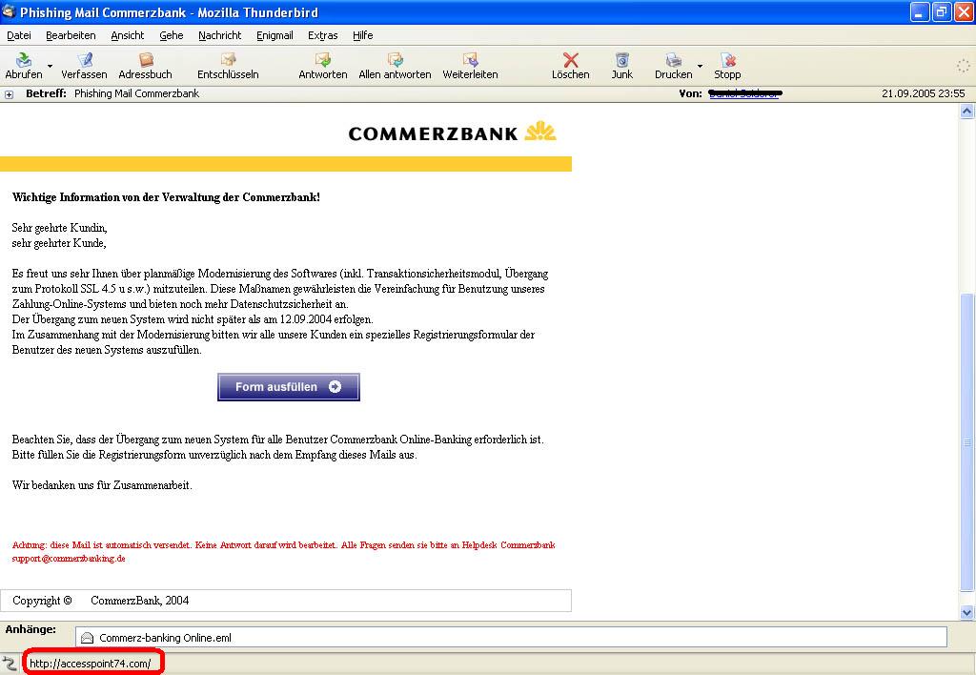
Task: Open the Ansicht menu
Action: pyautogui.click(x=128, y=35)
